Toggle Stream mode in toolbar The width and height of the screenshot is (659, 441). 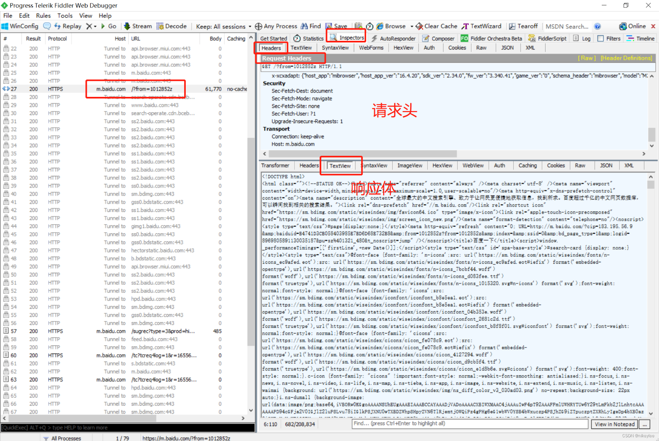coord(138,26)
